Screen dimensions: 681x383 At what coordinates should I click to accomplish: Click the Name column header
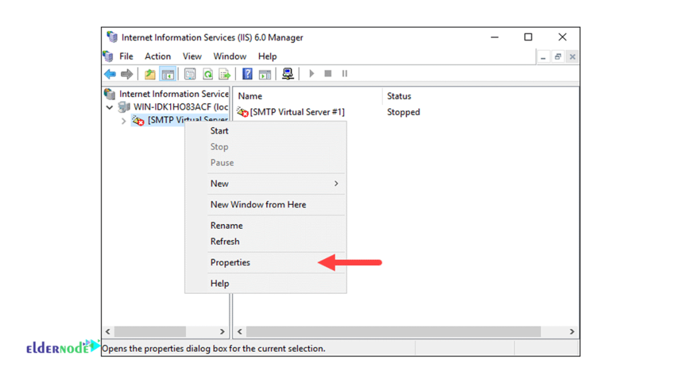249,96
